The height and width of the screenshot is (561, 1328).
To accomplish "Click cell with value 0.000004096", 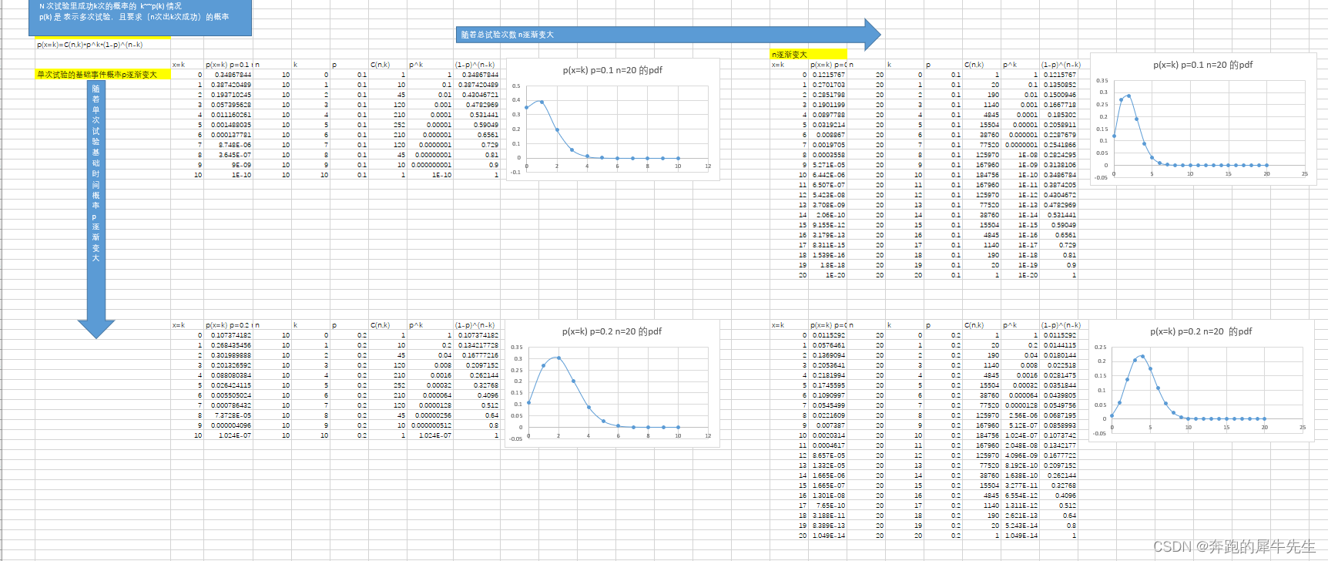I will (x=229, y=425).
